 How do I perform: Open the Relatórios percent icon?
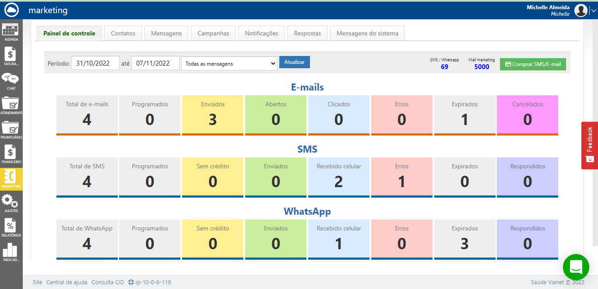pos(11,228)
